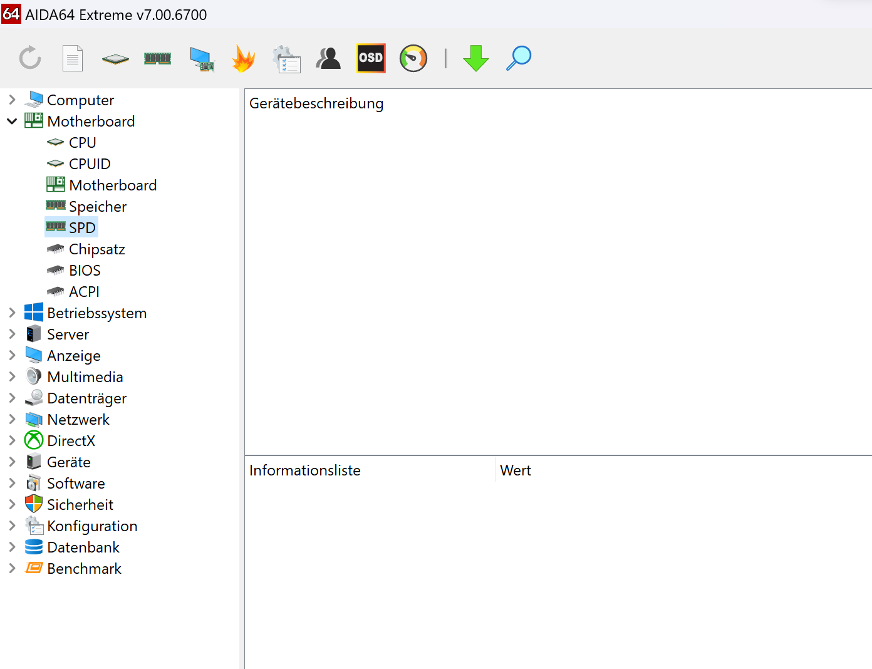872x669 pixels.
Task: Open the SensorPanel gauge icon
Action: point(413,58)
